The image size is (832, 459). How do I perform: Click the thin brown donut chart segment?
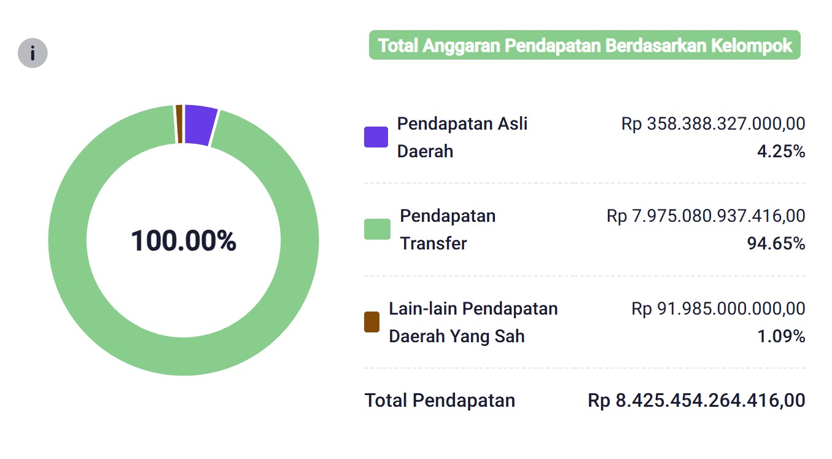[x=179, y=124]
